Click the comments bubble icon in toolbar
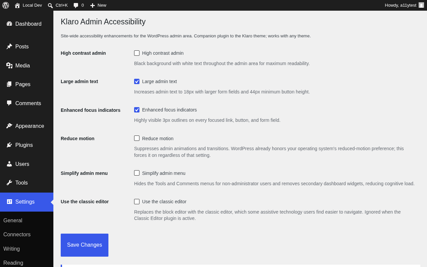The height and width of the screenshot is (267, 427). click(x=76, y=5)
